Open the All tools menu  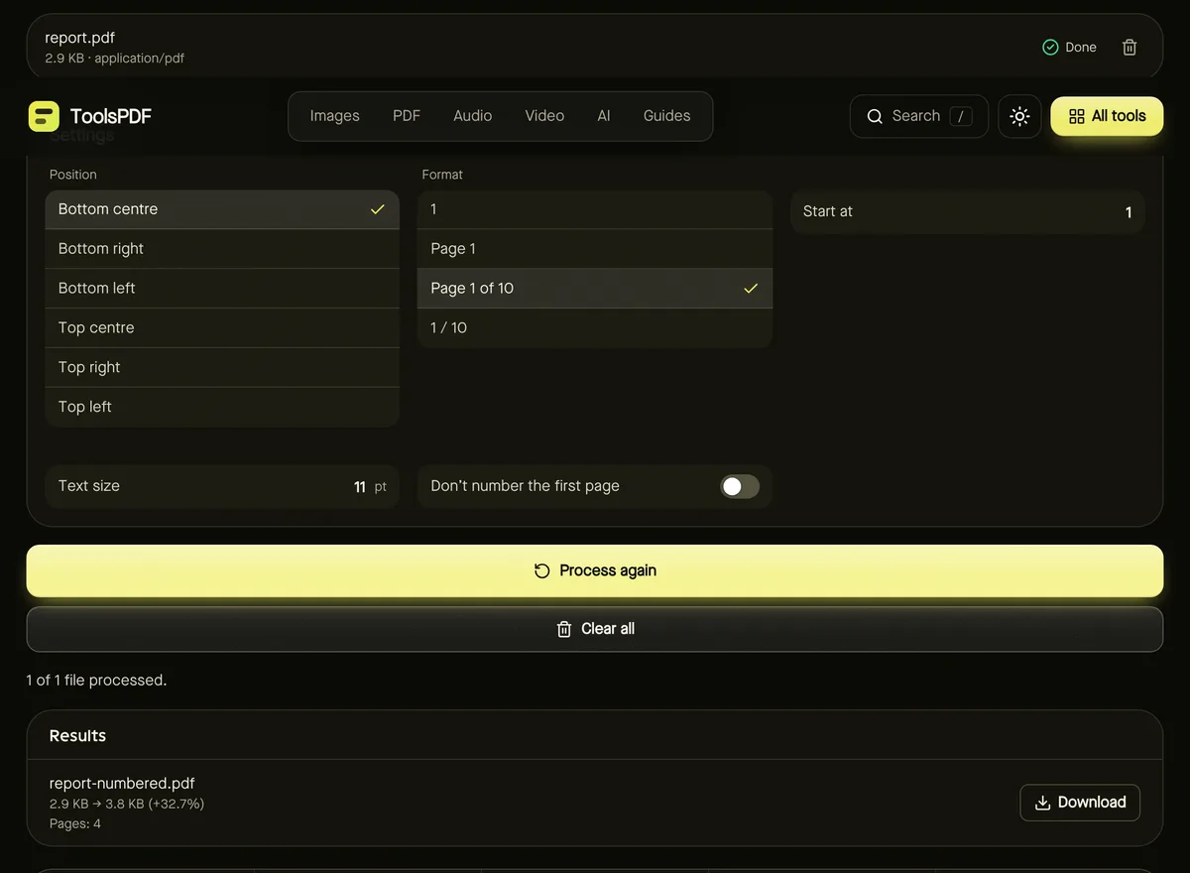1107,116
